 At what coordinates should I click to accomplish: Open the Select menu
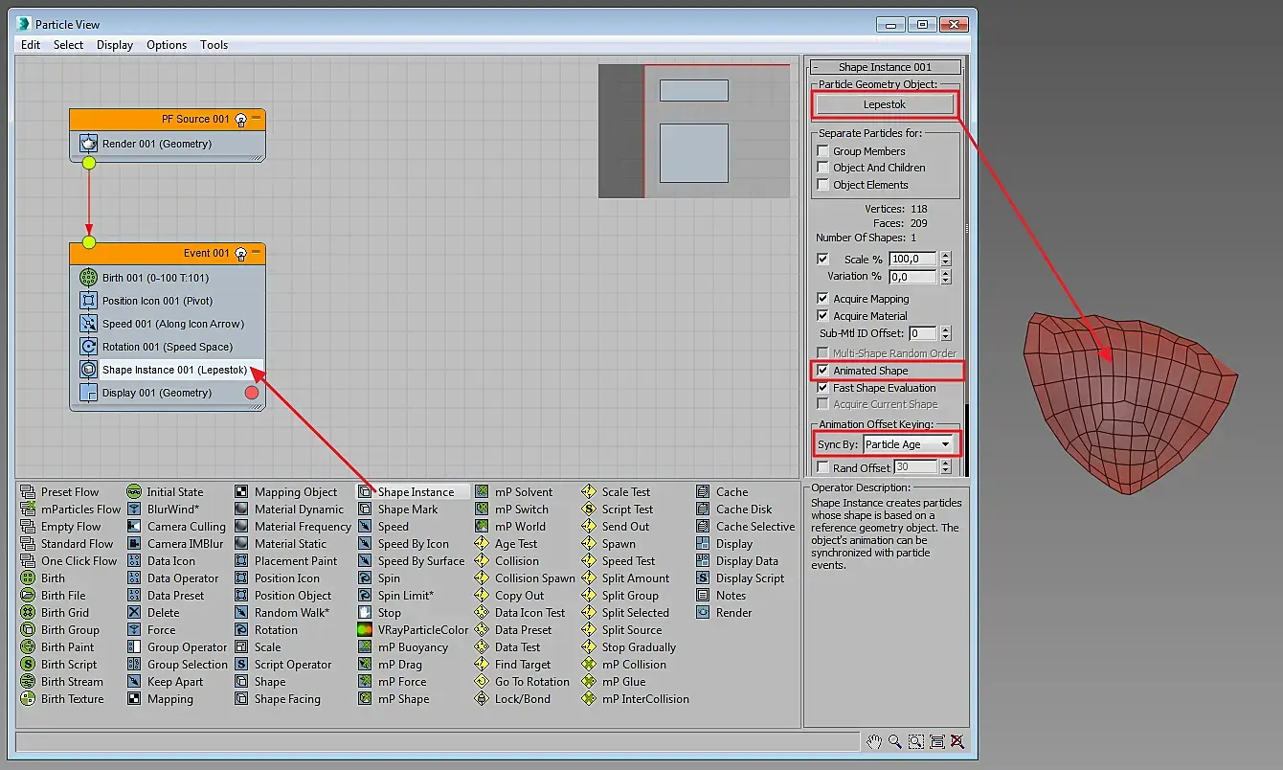click(68, 45)
